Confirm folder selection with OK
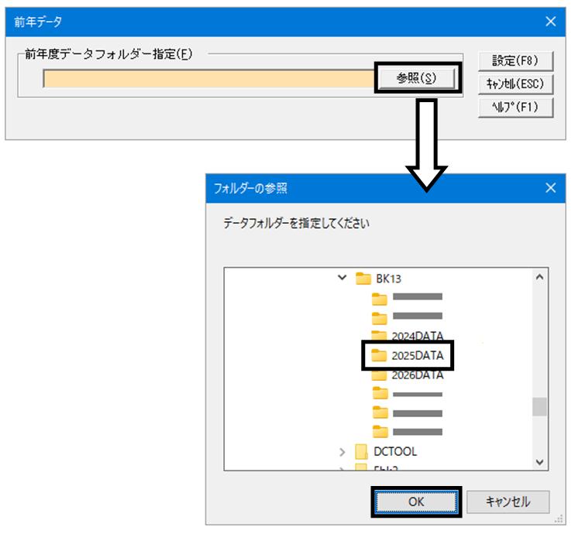575x534 pixels. pos(416,501)
